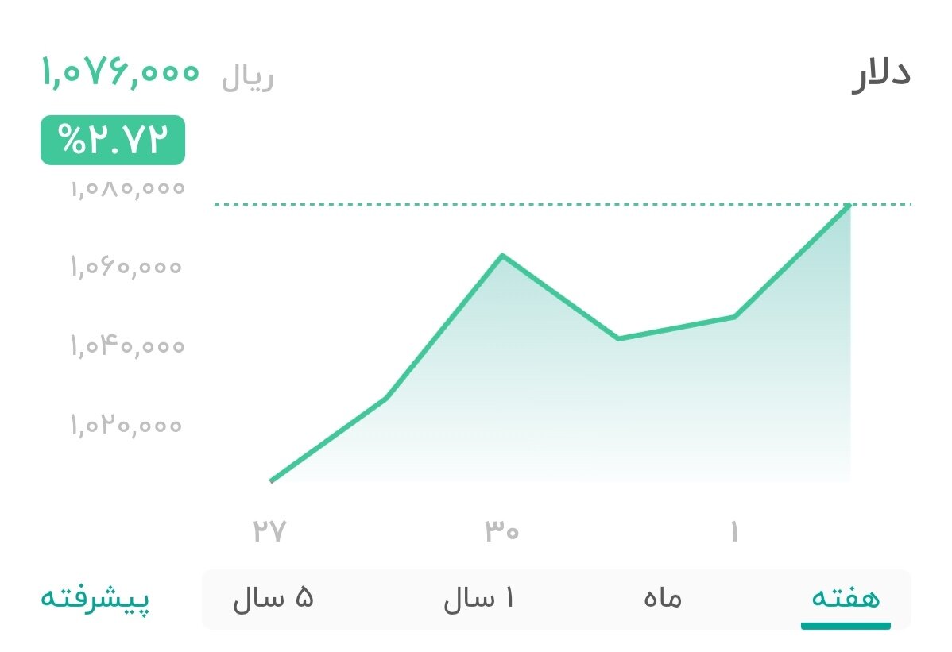Click the price value ۱,۰۷۶,۰۰۰
Viewport: 952px width, 652px height.
click(120, 71)
